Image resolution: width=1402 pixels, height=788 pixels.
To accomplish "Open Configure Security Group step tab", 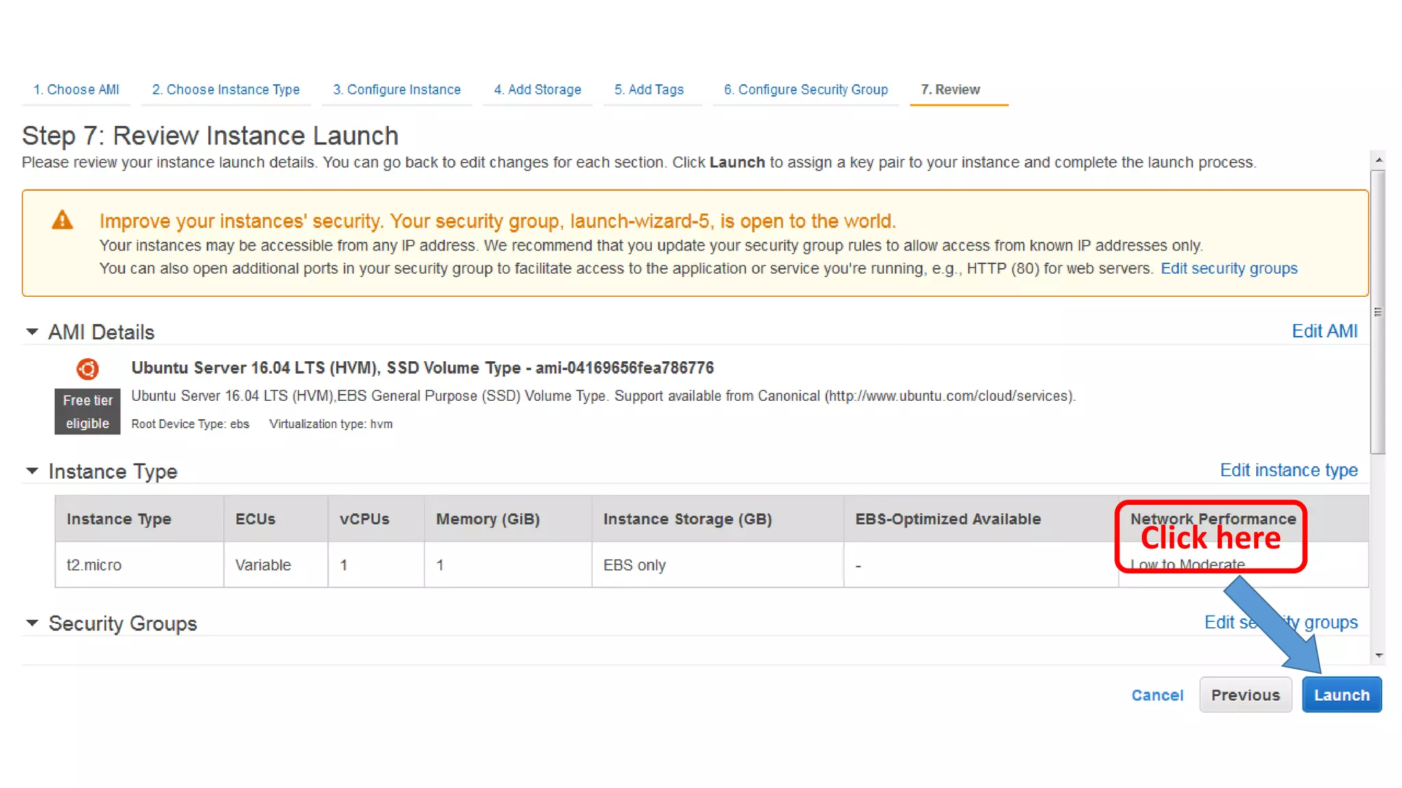I will click(806, 90).
